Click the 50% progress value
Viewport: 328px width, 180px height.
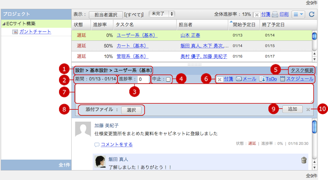(108, 45)
